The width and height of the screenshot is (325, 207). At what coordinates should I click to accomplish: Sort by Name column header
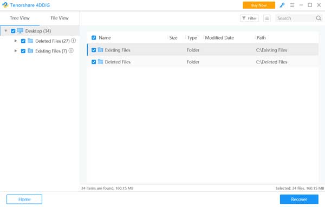coord(105,38)
